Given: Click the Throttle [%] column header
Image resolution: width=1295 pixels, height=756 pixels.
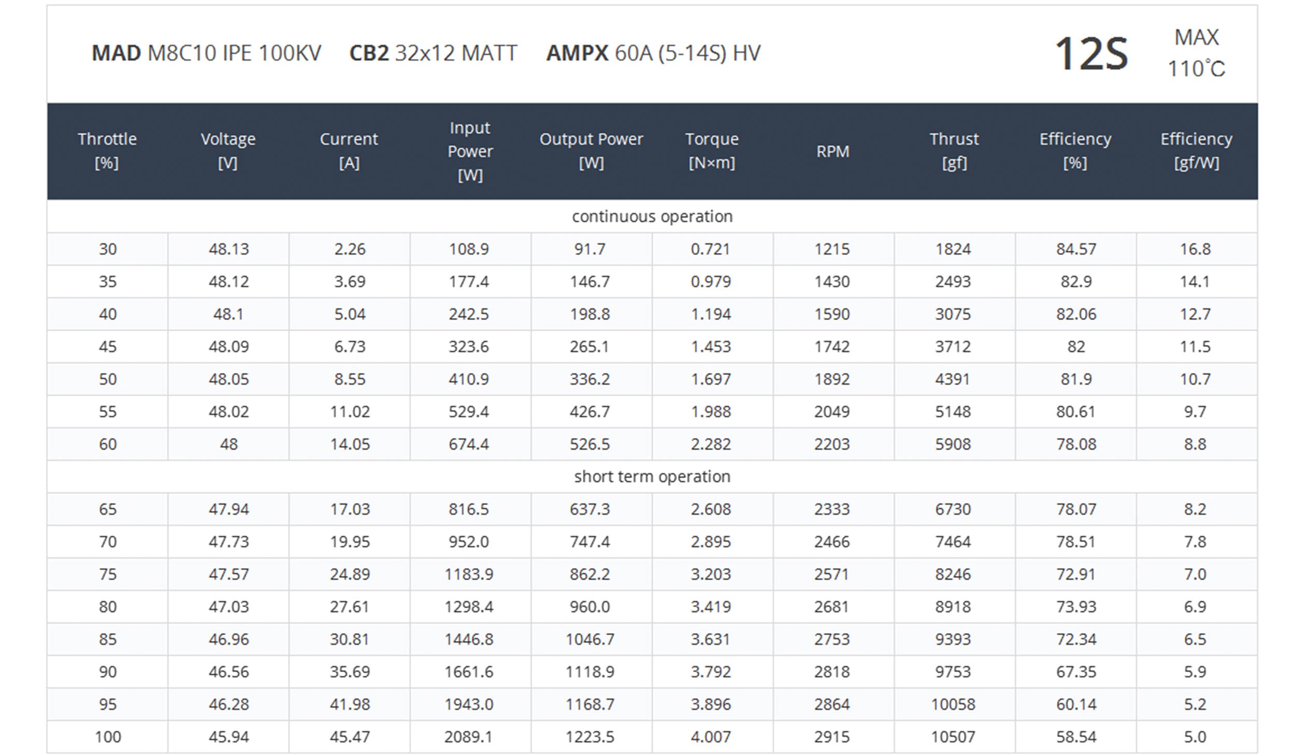Looking at the screenshot, I should pos(107,151).
